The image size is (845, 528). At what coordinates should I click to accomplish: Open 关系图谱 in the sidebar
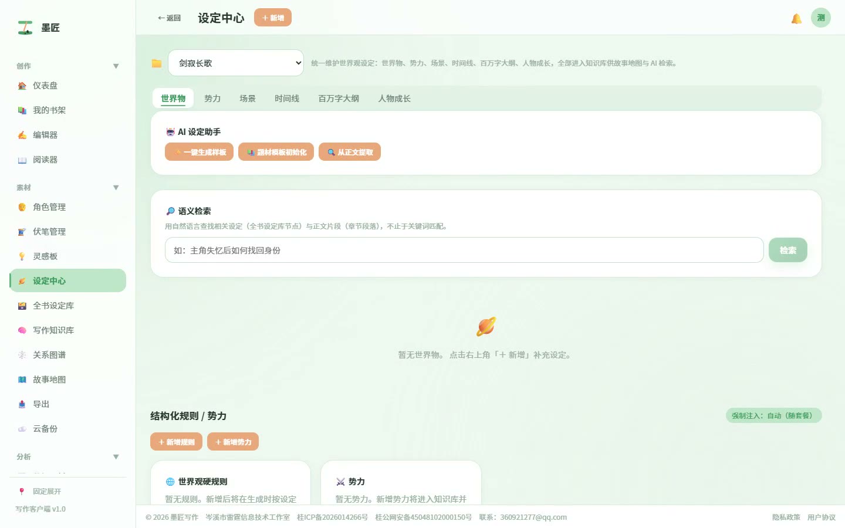pyautogui.click(x=67, y=355)
